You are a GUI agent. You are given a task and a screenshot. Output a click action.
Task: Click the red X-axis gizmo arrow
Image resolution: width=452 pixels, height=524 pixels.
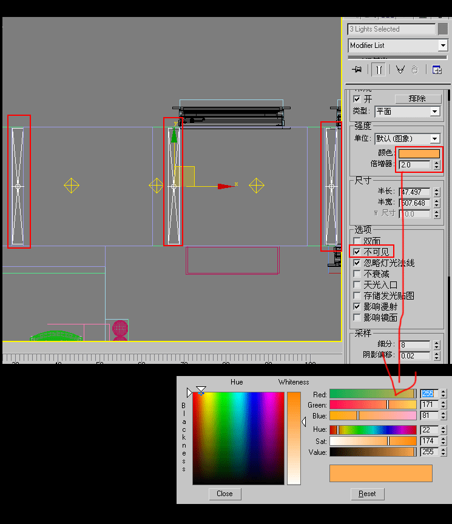(x=226, y=186)
